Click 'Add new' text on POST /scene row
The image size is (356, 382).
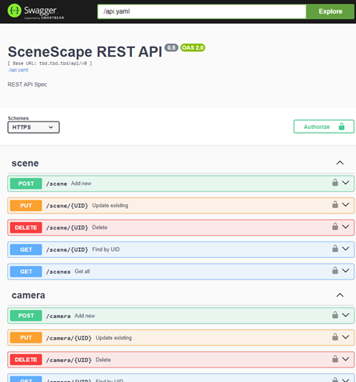point(81,183)
